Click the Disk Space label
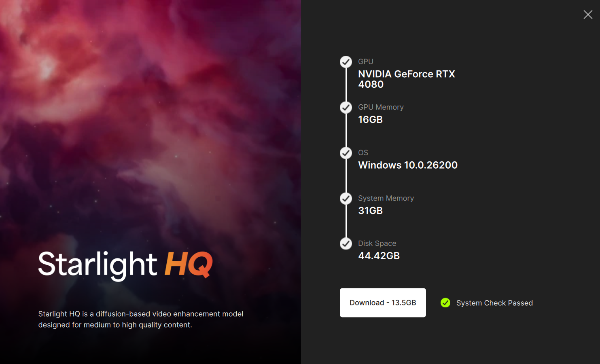 [x=377, y=243]
